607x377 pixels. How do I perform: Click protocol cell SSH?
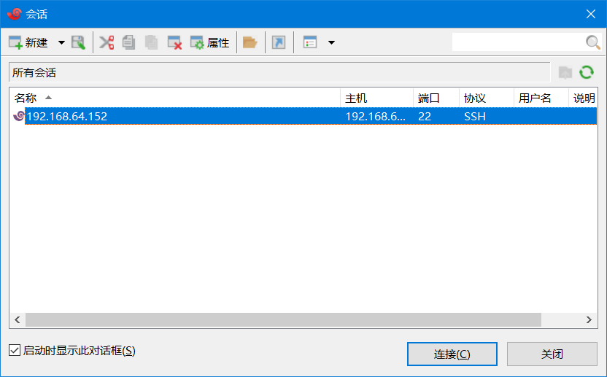[x=475, y=116]
